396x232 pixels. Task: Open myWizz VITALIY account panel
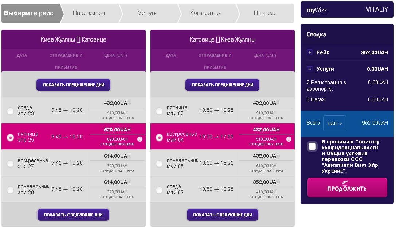(x=347, y=10)
